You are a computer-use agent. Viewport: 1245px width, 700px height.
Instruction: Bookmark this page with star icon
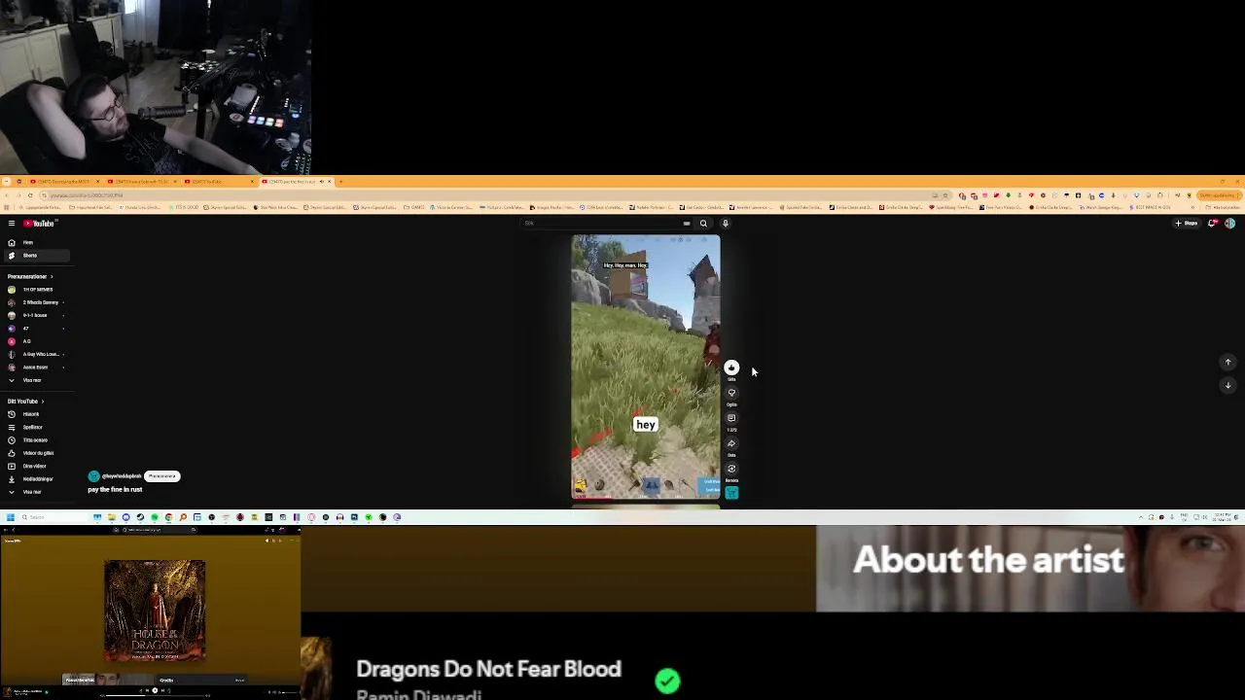click(944, 195)
